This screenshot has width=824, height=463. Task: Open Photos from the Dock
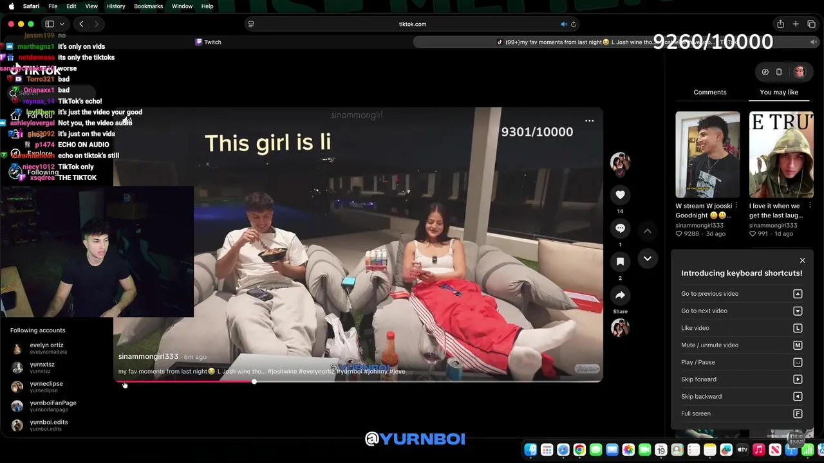[628, 450]
